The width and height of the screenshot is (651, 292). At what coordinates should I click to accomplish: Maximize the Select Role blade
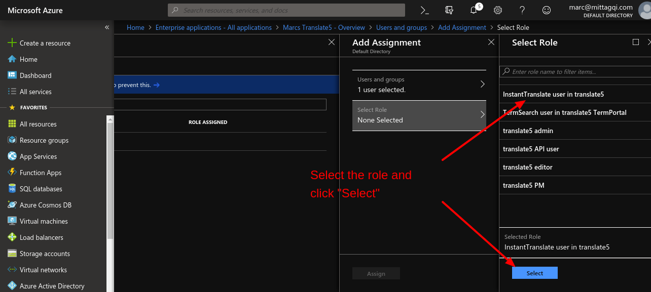(636, 42)
